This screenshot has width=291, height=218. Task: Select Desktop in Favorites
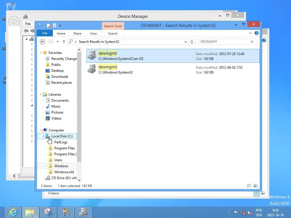coord(55,71)
